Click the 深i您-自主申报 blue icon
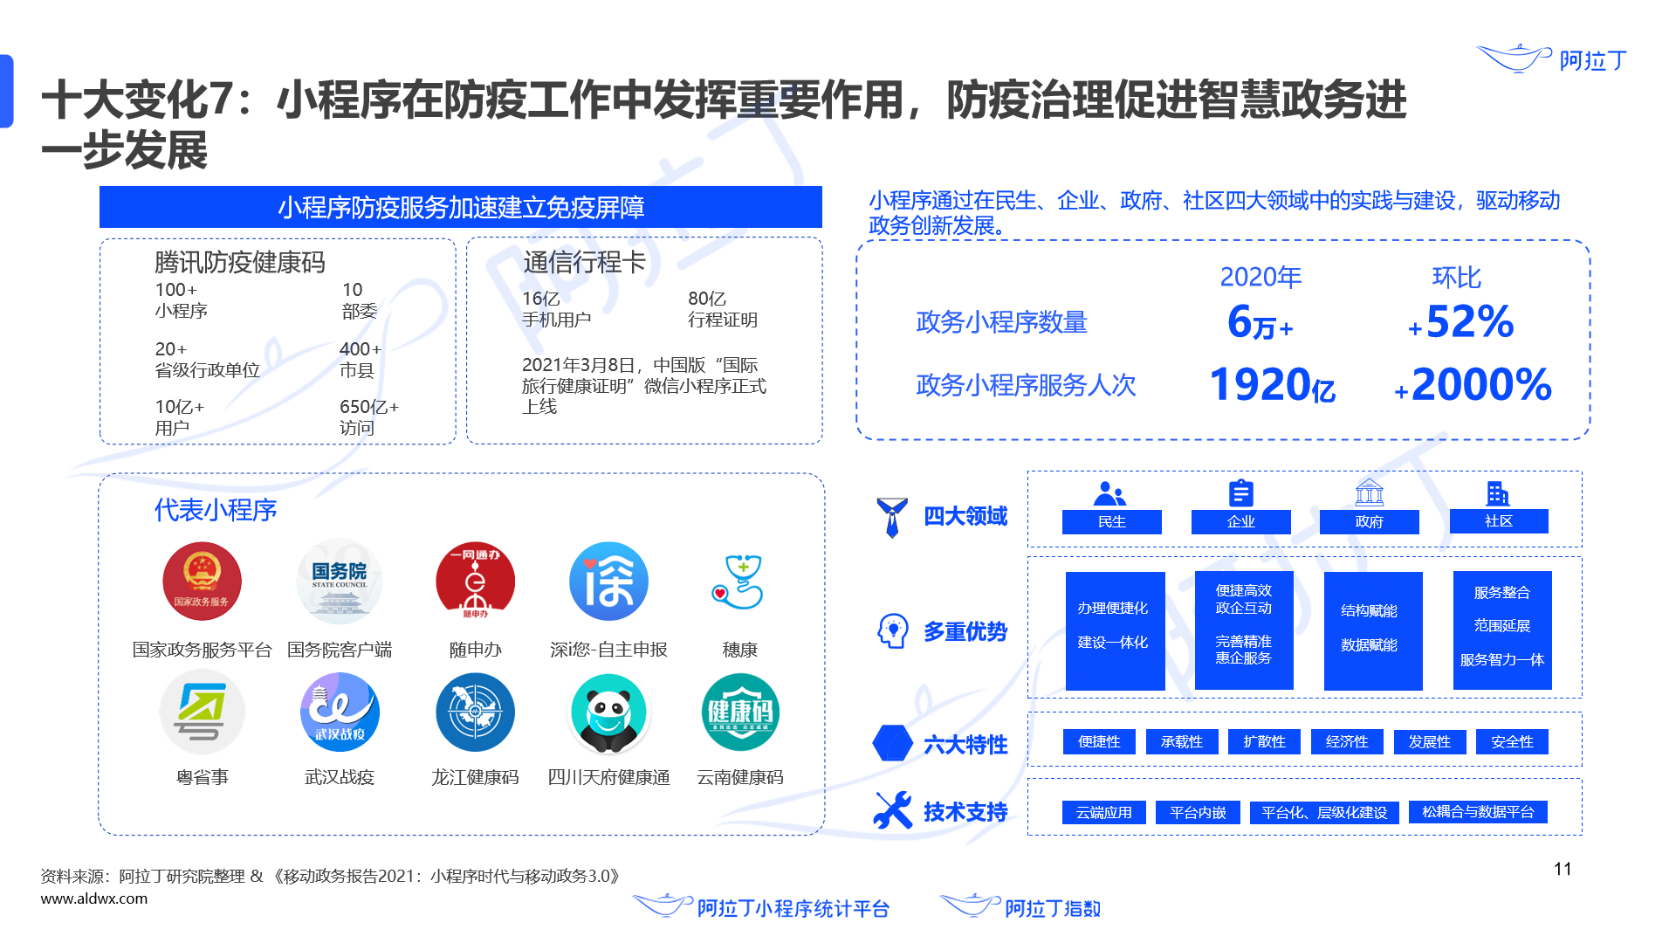The image size is (1676, 943). [x=608, y=582]
